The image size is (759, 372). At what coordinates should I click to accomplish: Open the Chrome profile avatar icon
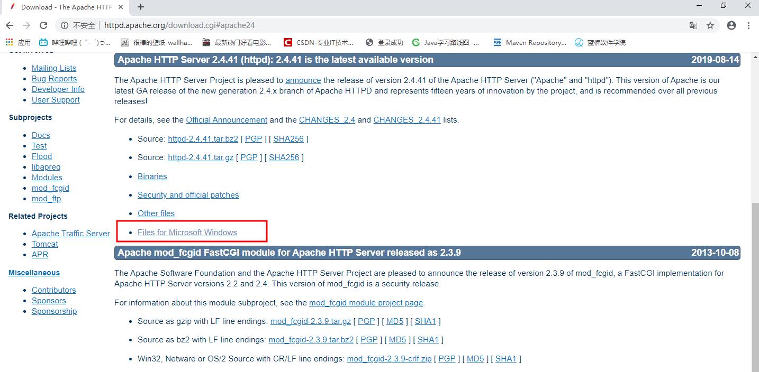(731, 25)
